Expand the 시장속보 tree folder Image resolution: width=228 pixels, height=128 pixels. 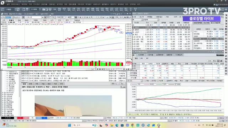click(x=3, y=96)
